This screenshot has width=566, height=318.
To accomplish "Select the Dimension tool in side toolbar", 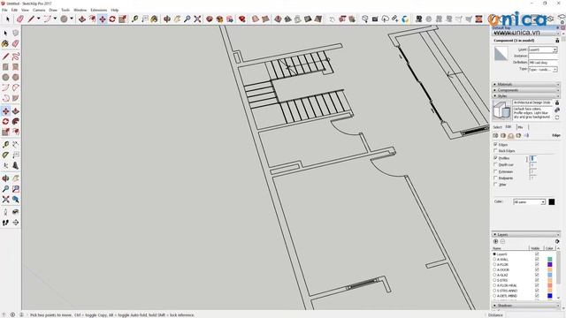I will coord(16,145).
